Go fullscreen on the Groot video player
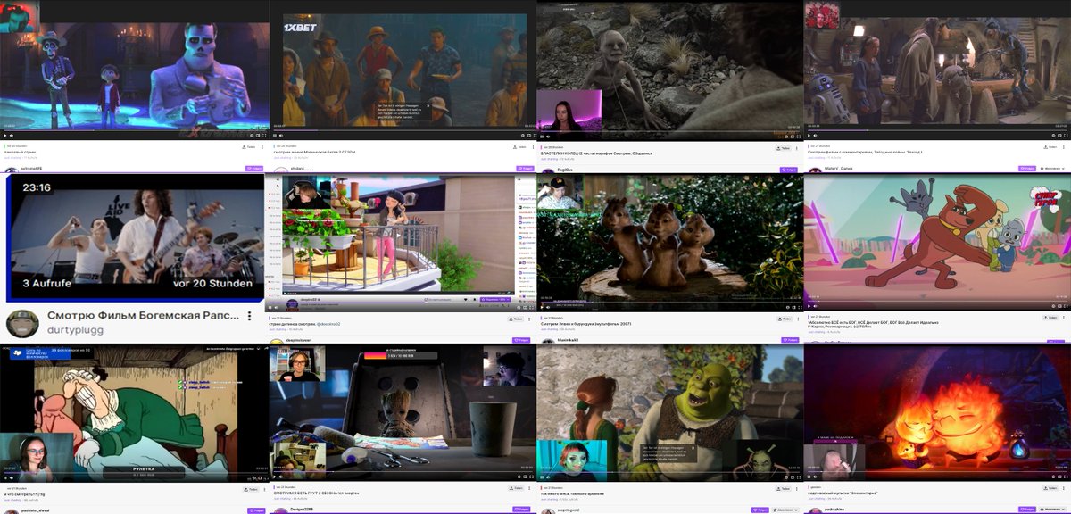Image resolution: width=1071 pixels, height=514 pixels. [x=532, y=477]
